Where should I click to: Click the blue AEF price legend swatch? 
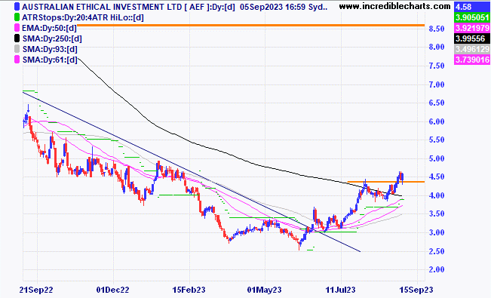pos(17,7)
